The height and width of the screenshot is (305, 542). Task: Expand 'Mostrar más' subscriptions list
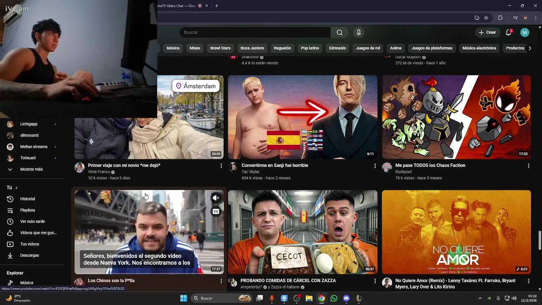pos(32,169)
